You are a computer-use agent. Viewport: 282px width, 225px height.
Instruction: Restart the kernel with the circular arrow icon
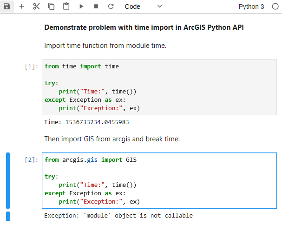[x=111, y=7]
